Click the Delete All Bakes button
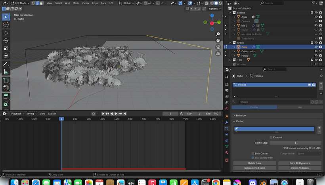The image size is (325, 185). pos(300,168)
